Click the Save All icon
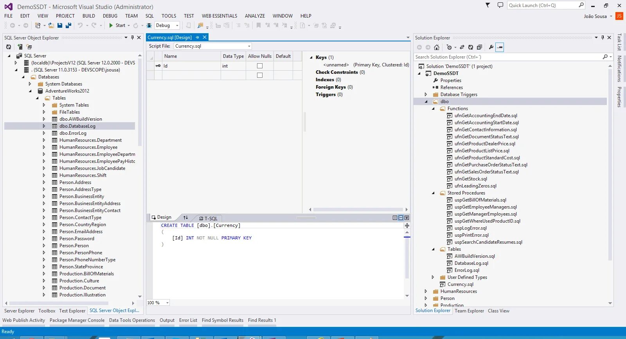 tap(68, 25)
